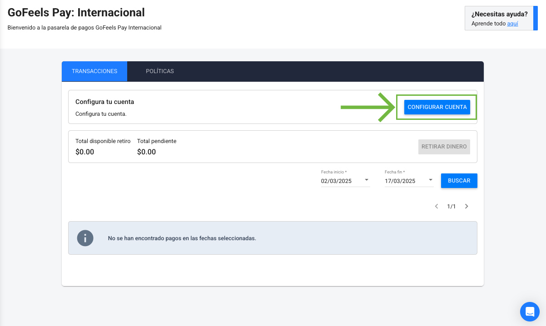Click the no payments found message
The image size is (546, 326).
182,238
